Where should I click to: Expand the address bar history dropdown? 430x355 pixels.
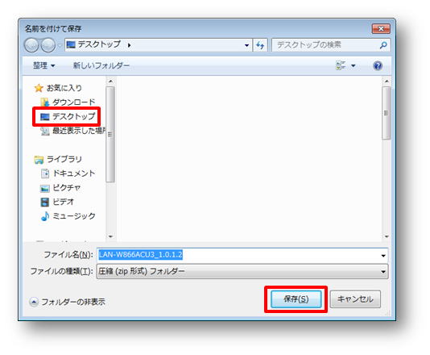point(246,45)
